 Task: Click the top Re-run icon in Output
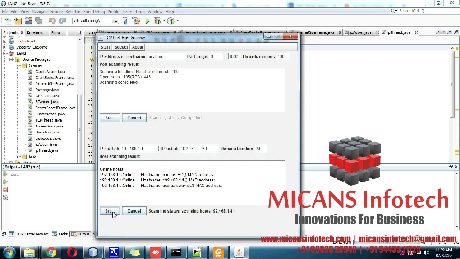point(5,174)
